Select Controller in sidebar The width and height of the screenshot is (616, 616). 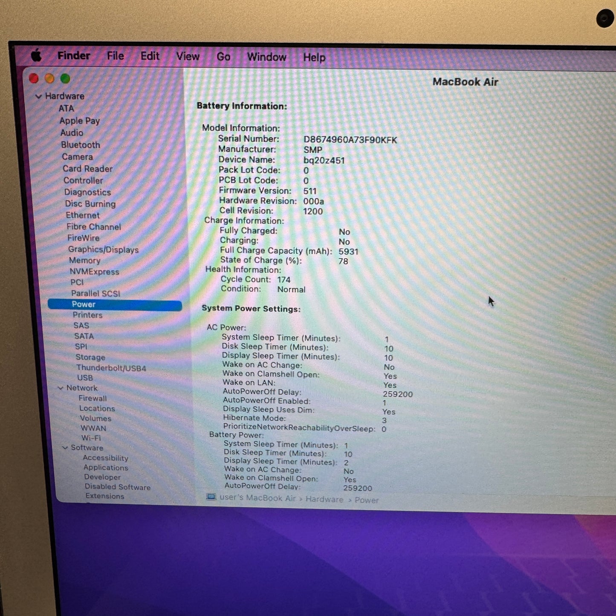pyautogui.click(x=83, y=180)
